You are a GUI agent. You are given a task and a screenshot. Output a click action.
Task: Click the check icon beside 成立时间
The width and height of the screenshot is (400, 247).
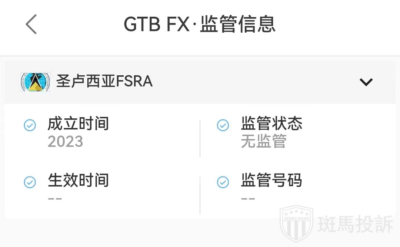(x=30, y=125)
